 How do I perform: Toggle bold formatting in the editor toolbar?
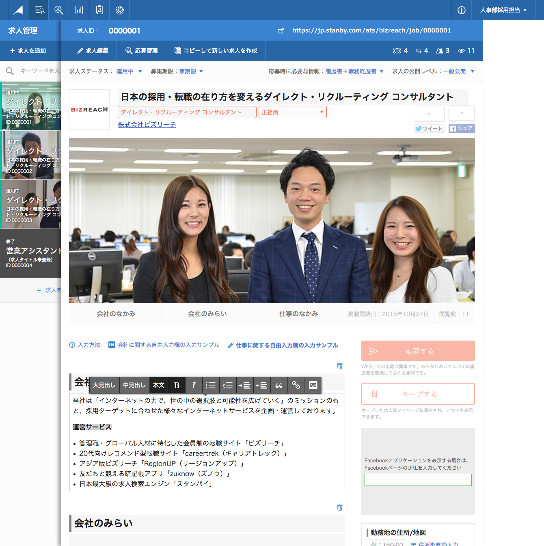[177, 385]
